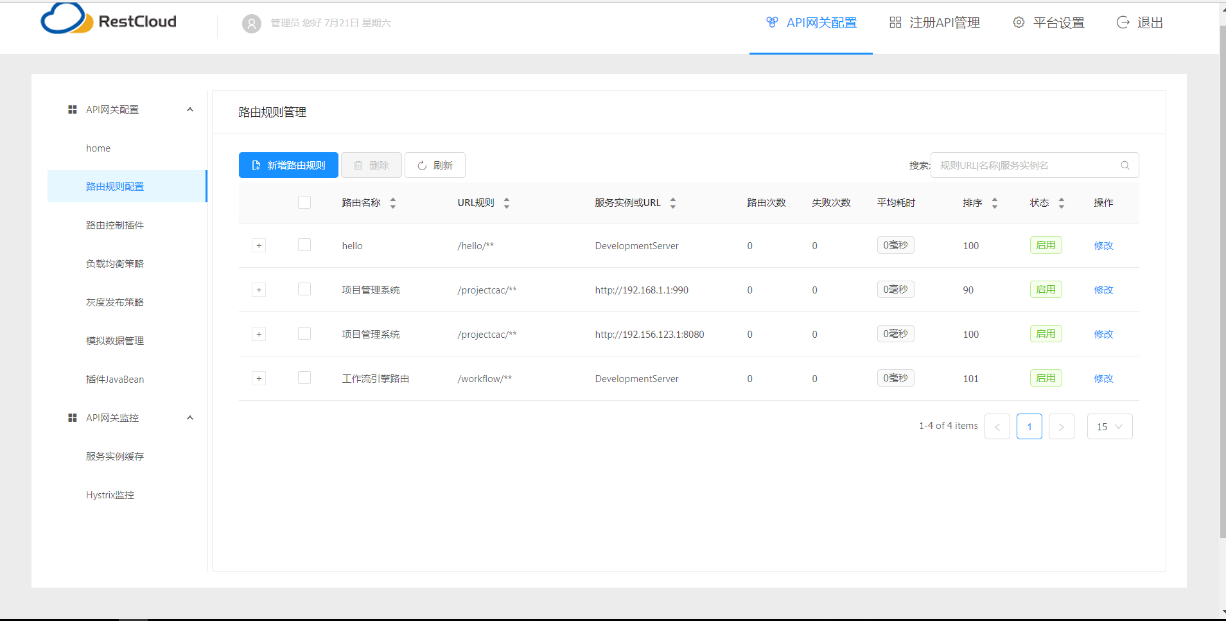1226x621 pixels.
Task: Collapse the API网关监控 sidebar section
Action: click(x=190, y=418)
